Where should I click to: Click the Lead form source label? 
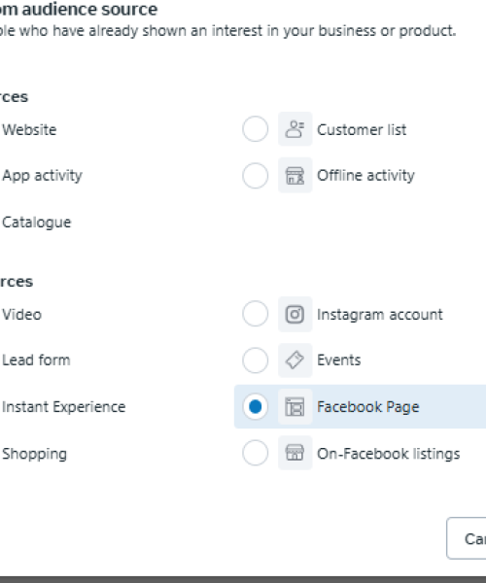36,360
